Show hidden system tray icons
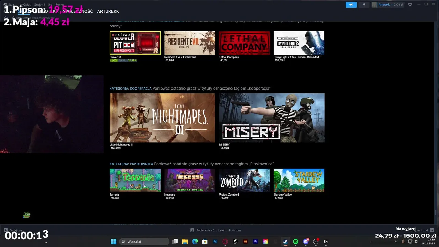The image size is (439, 247). (396, 242)
